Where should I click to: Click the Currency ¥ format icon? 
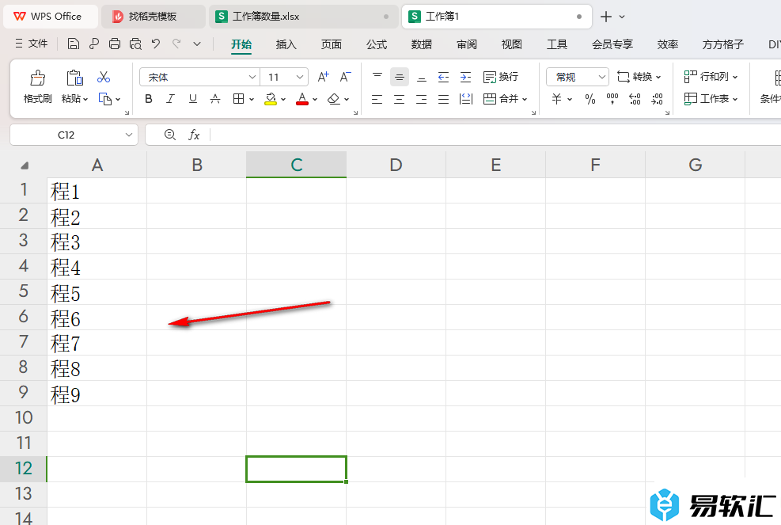556,99
